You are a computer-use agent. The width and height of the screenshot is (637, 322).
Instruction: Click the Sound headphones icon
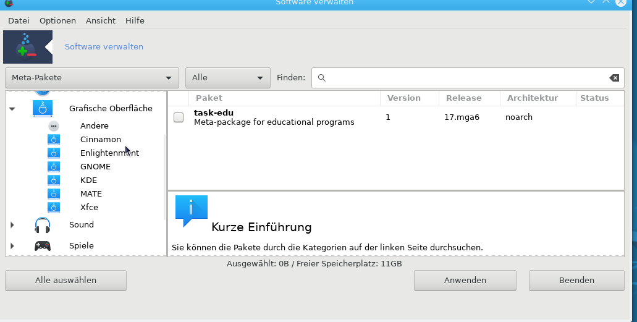pyautogui.click(x=43, y=225)
